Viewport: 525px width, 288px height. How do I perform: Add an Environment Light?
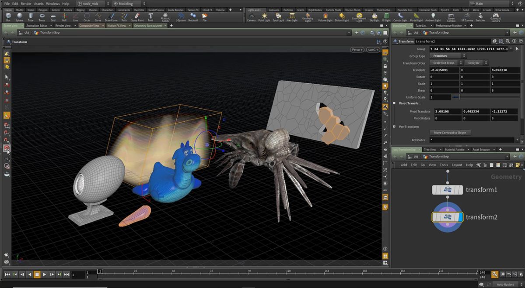[x=359, y=18]
